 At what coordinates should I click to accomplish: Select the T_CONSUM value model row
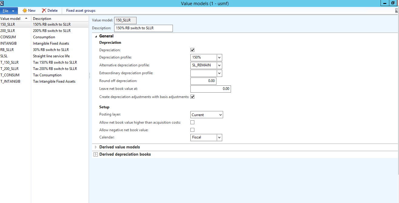click(44, 75)
